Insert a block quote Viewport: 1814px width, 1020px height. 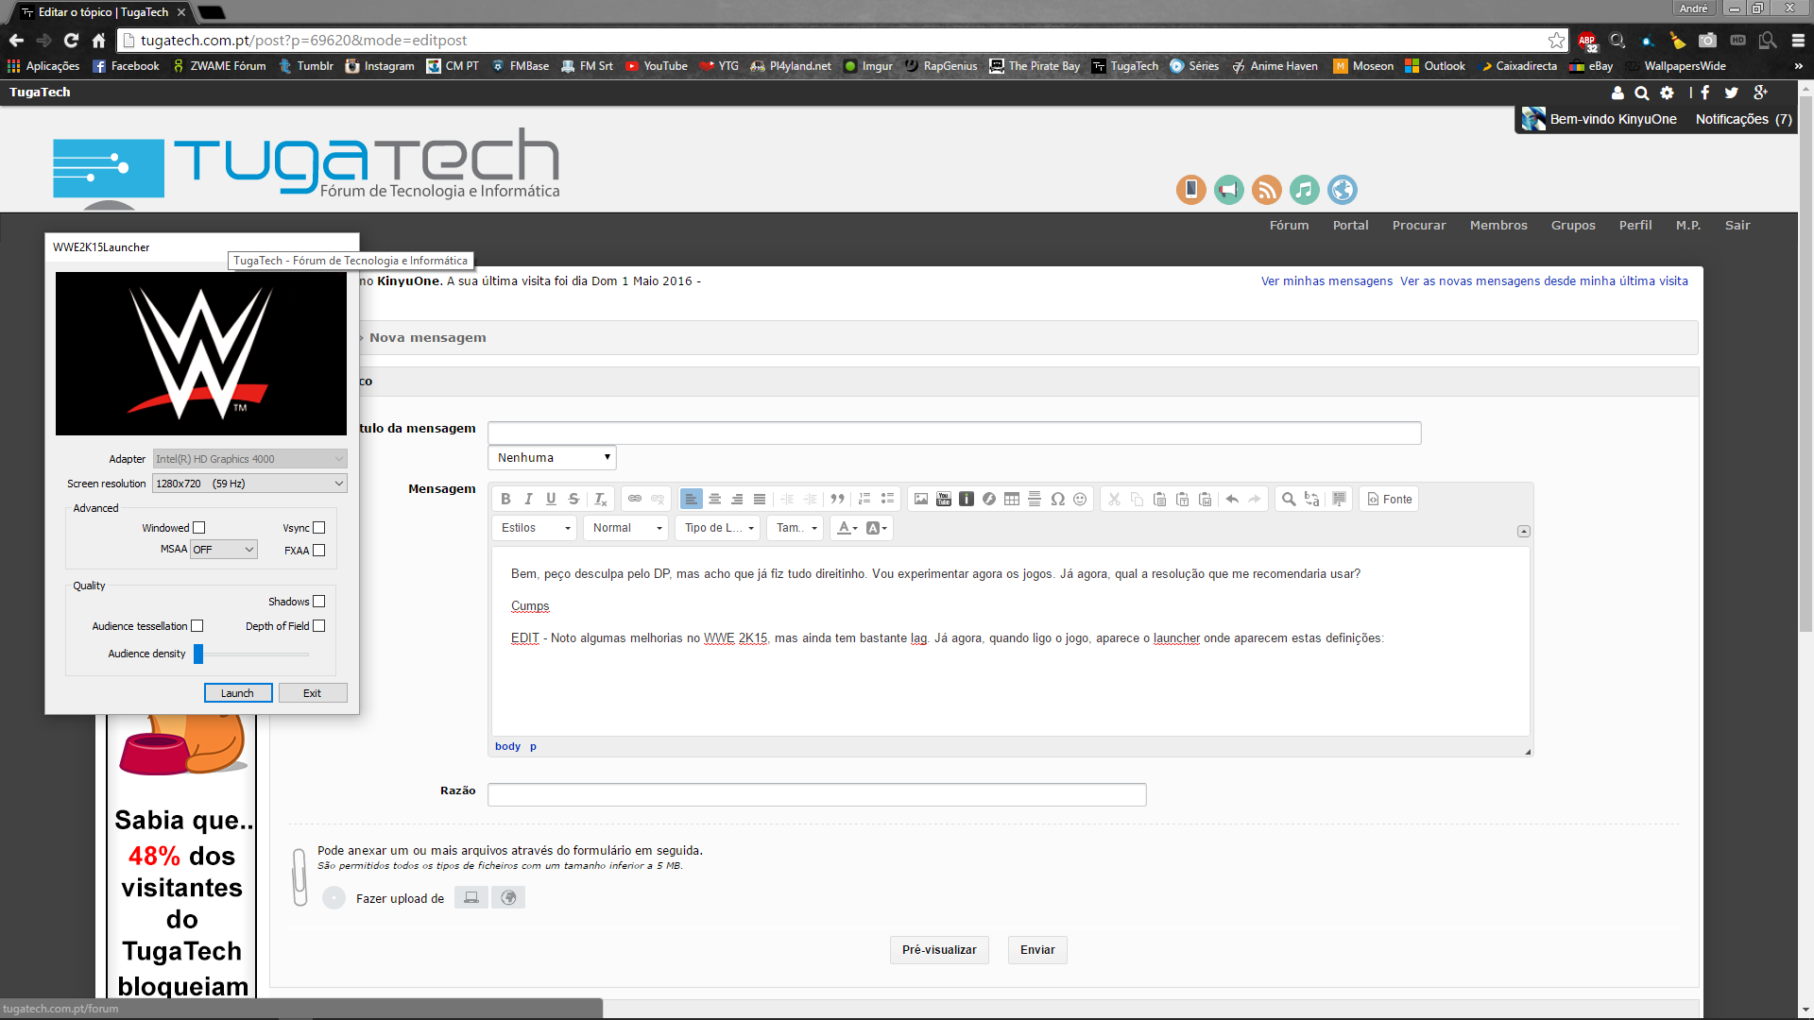[x=837, y=499]
